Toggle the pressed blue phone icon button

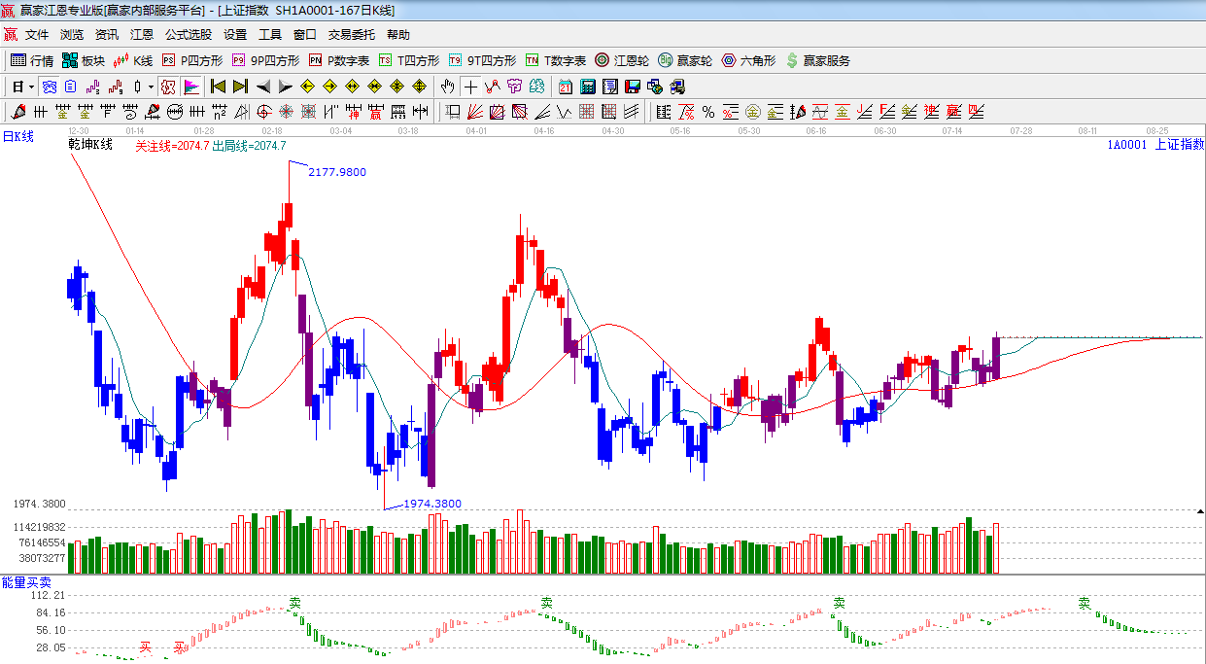click(x=49, y=87)
